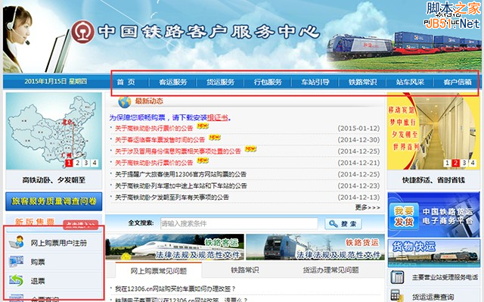Open 网上购票用户注册
The height and width of the screenshot is (302, 484).
[x=59, y=243]
